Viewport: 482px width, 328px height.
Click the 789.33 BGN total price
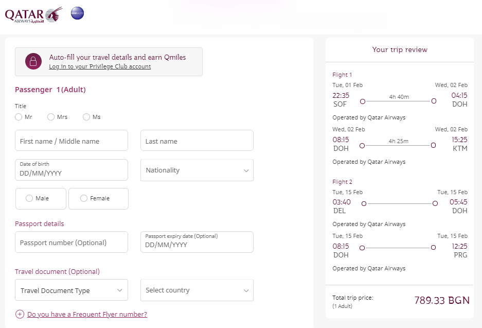click(442, 300)
